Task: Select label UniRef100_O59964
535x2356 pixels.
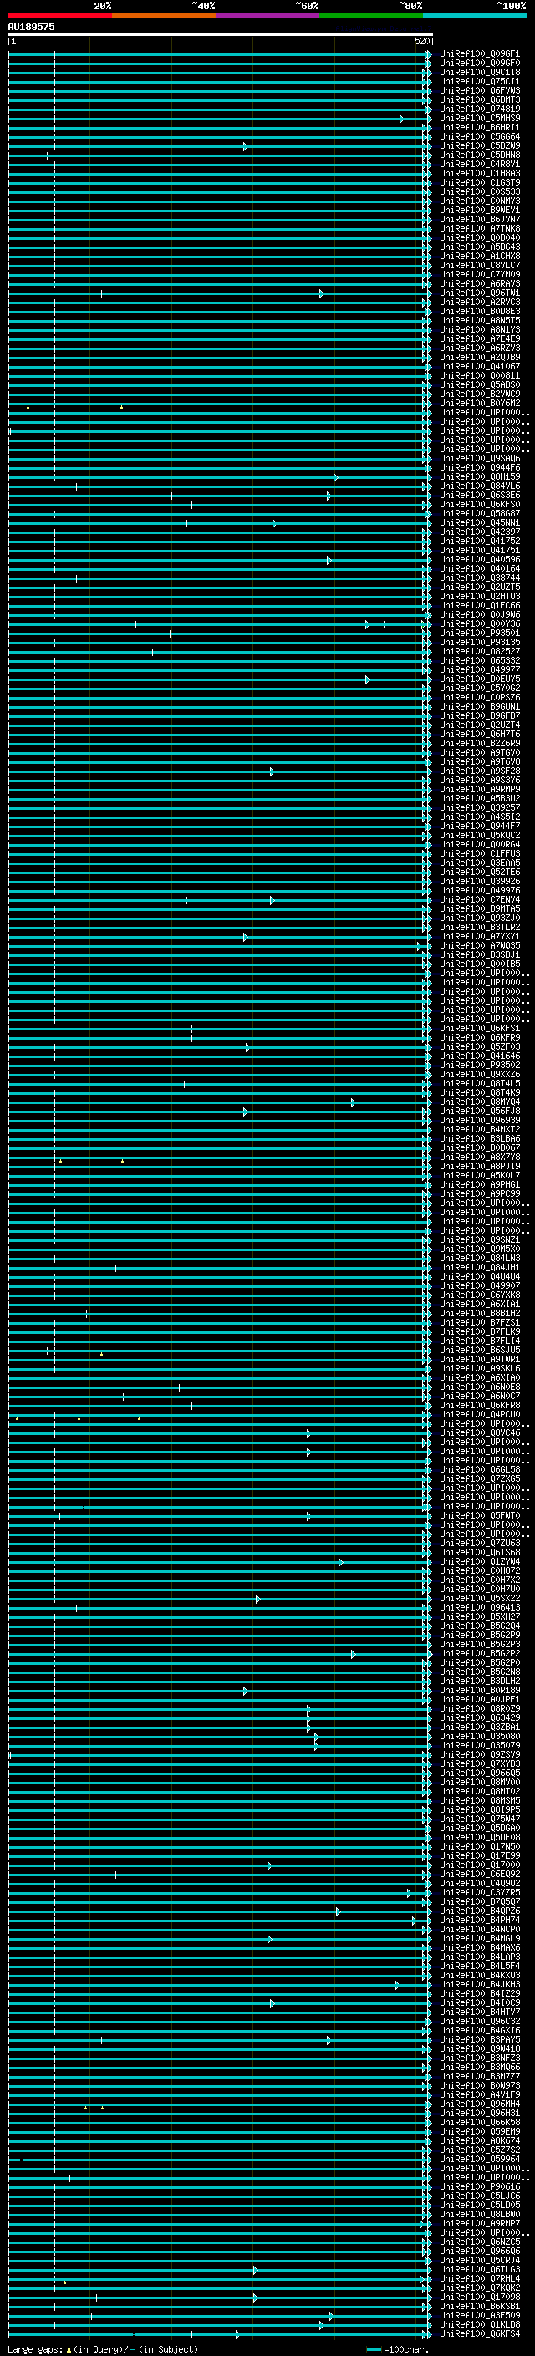Action: tap(479, 2160)
